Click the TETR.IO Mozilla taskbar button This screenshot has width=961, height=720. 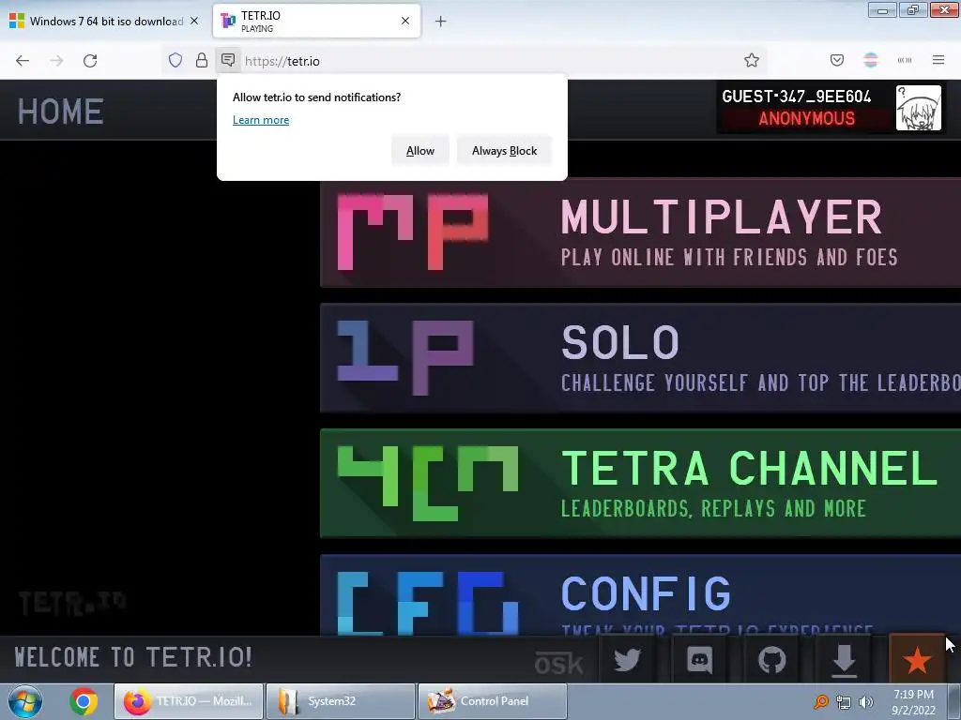point(189,701)
